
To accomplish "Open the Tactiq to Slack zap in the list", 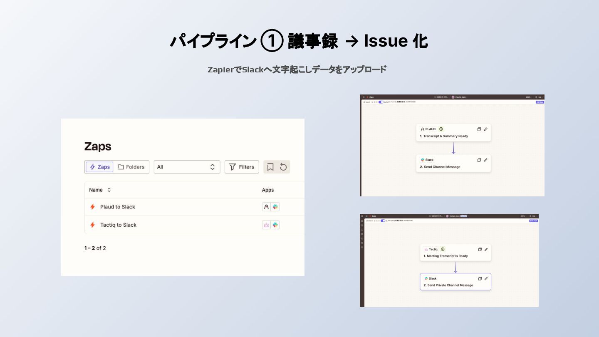I will (119, 225).
